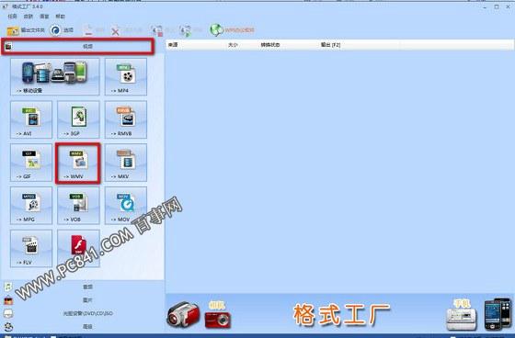Open the 语言 menu
This screenshot has height=338, width=515.
[44, 17]
